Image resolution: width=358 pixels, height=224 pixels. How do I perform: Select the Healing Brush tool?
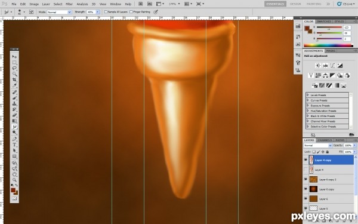(14, 92)
